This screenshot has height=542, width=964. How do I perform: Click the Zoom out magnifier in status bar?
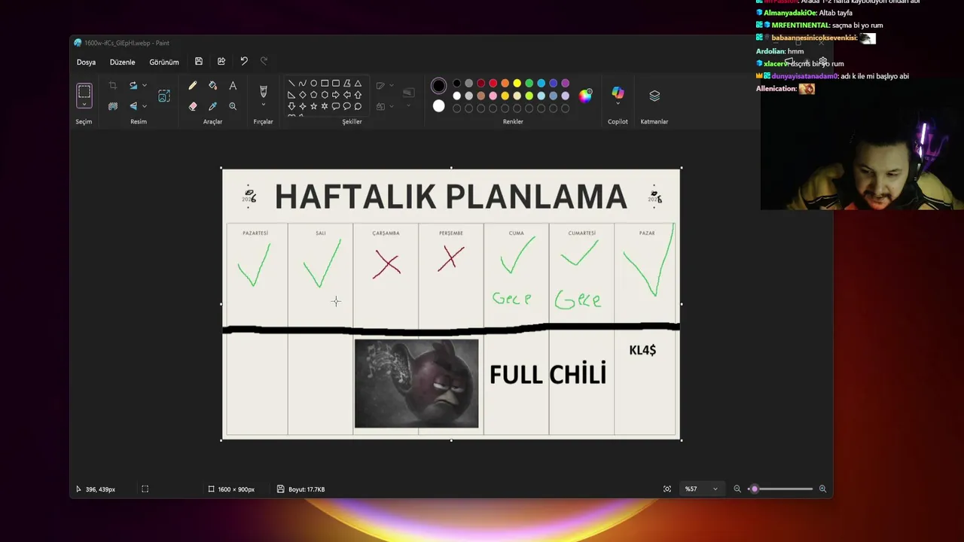point(737,489)
